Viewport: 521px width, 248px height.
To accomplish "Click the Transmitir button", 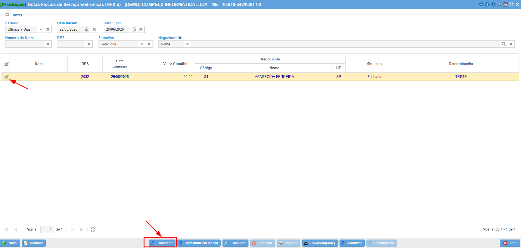I will tap(162, 243).
